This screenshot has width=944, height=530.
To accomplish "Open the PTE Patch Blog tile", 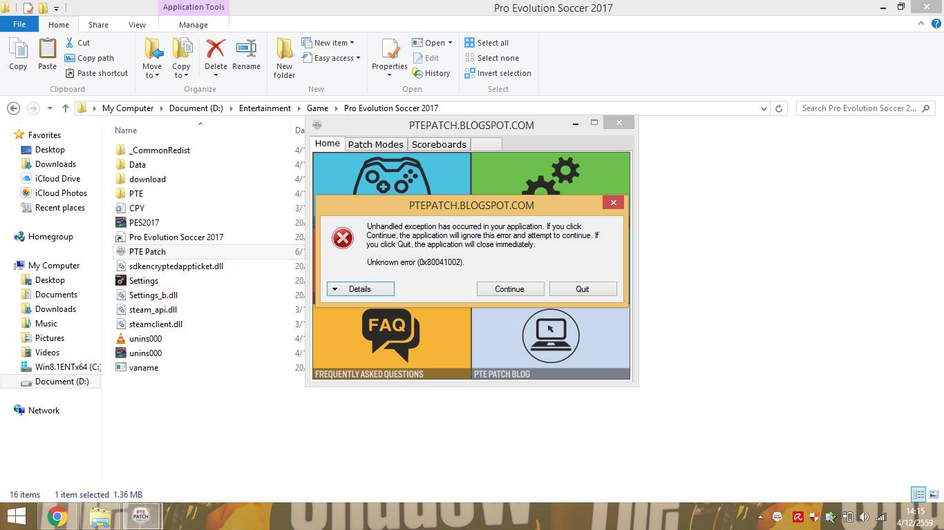I will pyautogui.click(x=551, y=343).
